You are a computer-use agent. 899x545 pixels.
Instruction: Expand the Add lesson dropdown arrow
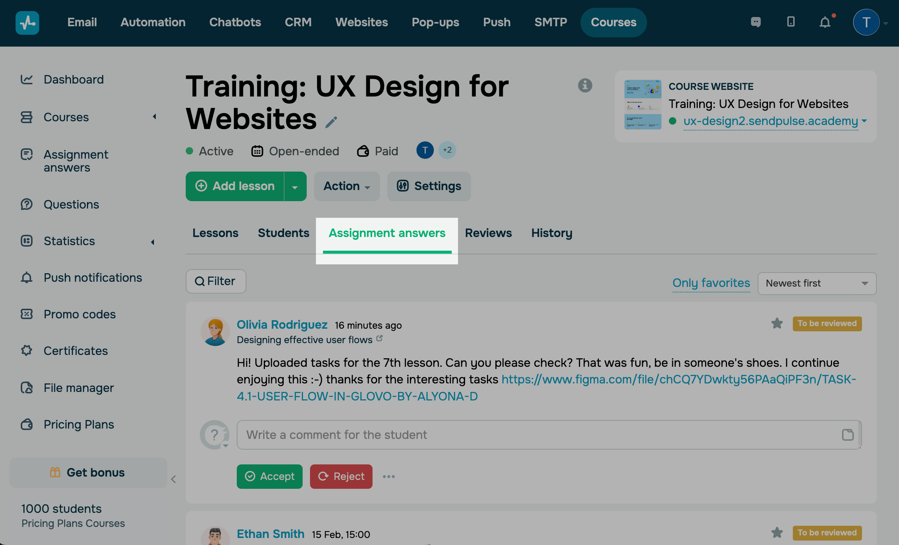295,187
